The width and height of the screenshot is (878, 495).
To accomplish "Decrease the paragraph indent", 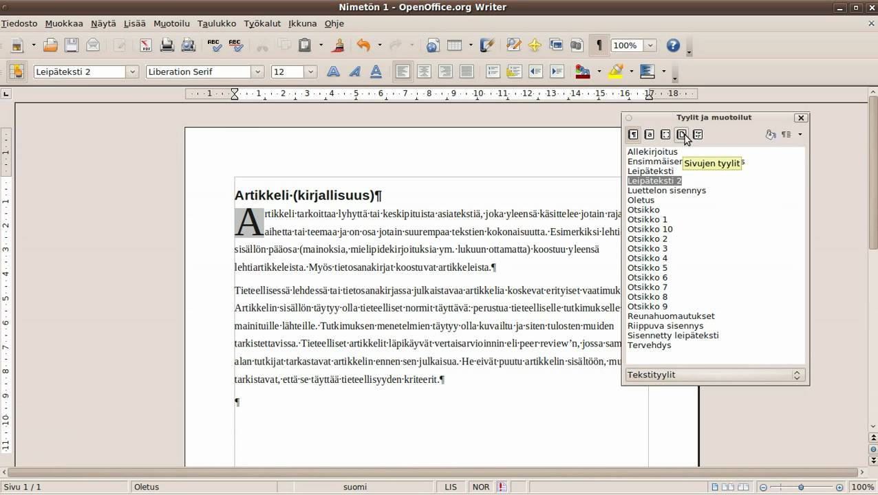I will [x=535, y=71].
